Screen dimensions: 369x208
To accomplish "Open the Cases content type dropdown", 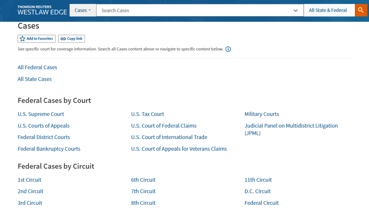I will (x=83, y=10).
